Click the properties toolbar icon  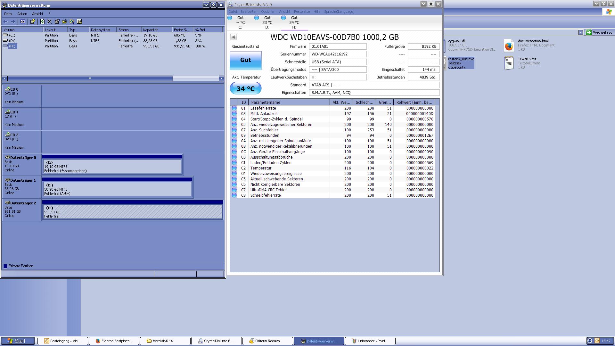tap(57, 21)
